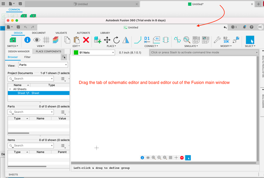Click the D1 Label tag tool

pyautogui.click(x=157, y=40)
